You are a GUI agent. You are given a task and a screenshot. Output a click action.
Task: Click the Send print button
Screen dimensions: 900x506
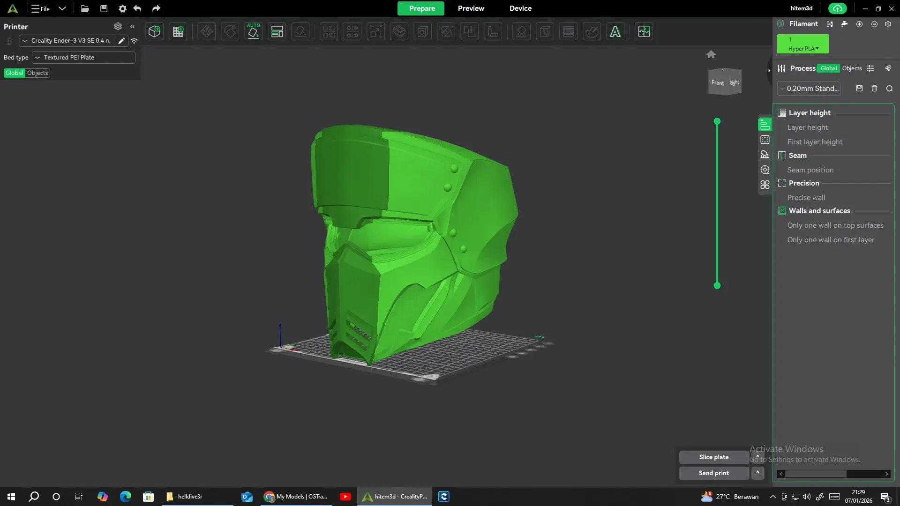coord(714,473)
